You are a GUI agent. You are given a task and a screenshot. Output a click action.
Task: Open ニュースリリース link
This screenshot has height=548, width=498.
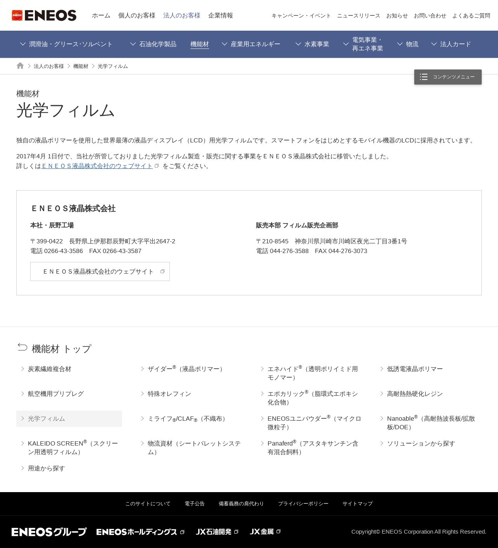click(x=359, y=16)
